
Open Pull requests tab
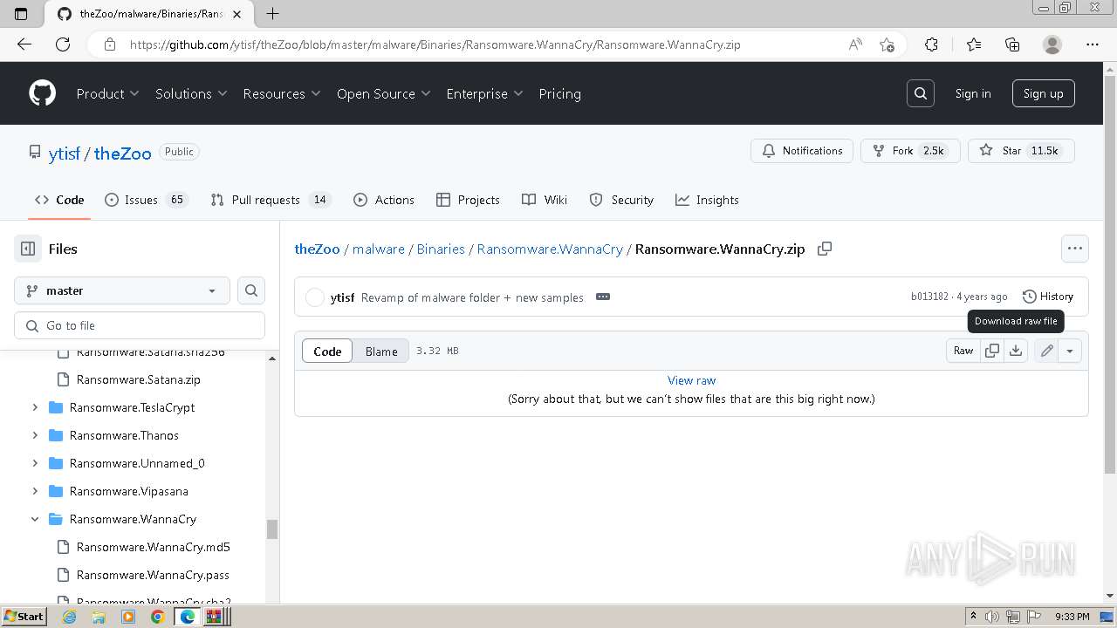[x=271, y=200]
